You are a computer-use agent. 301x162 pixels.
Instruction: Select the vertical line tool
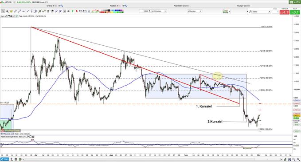click(31, 11)
